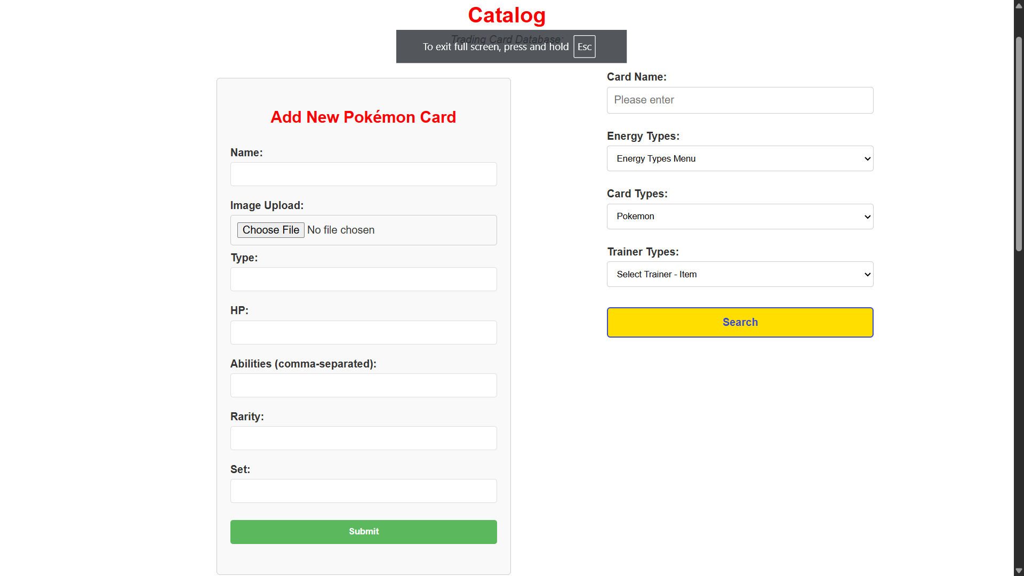Click the Image Upload label
Viewport: 1024px width, 576px height.
pyautogui.click(x=267, y=205)
